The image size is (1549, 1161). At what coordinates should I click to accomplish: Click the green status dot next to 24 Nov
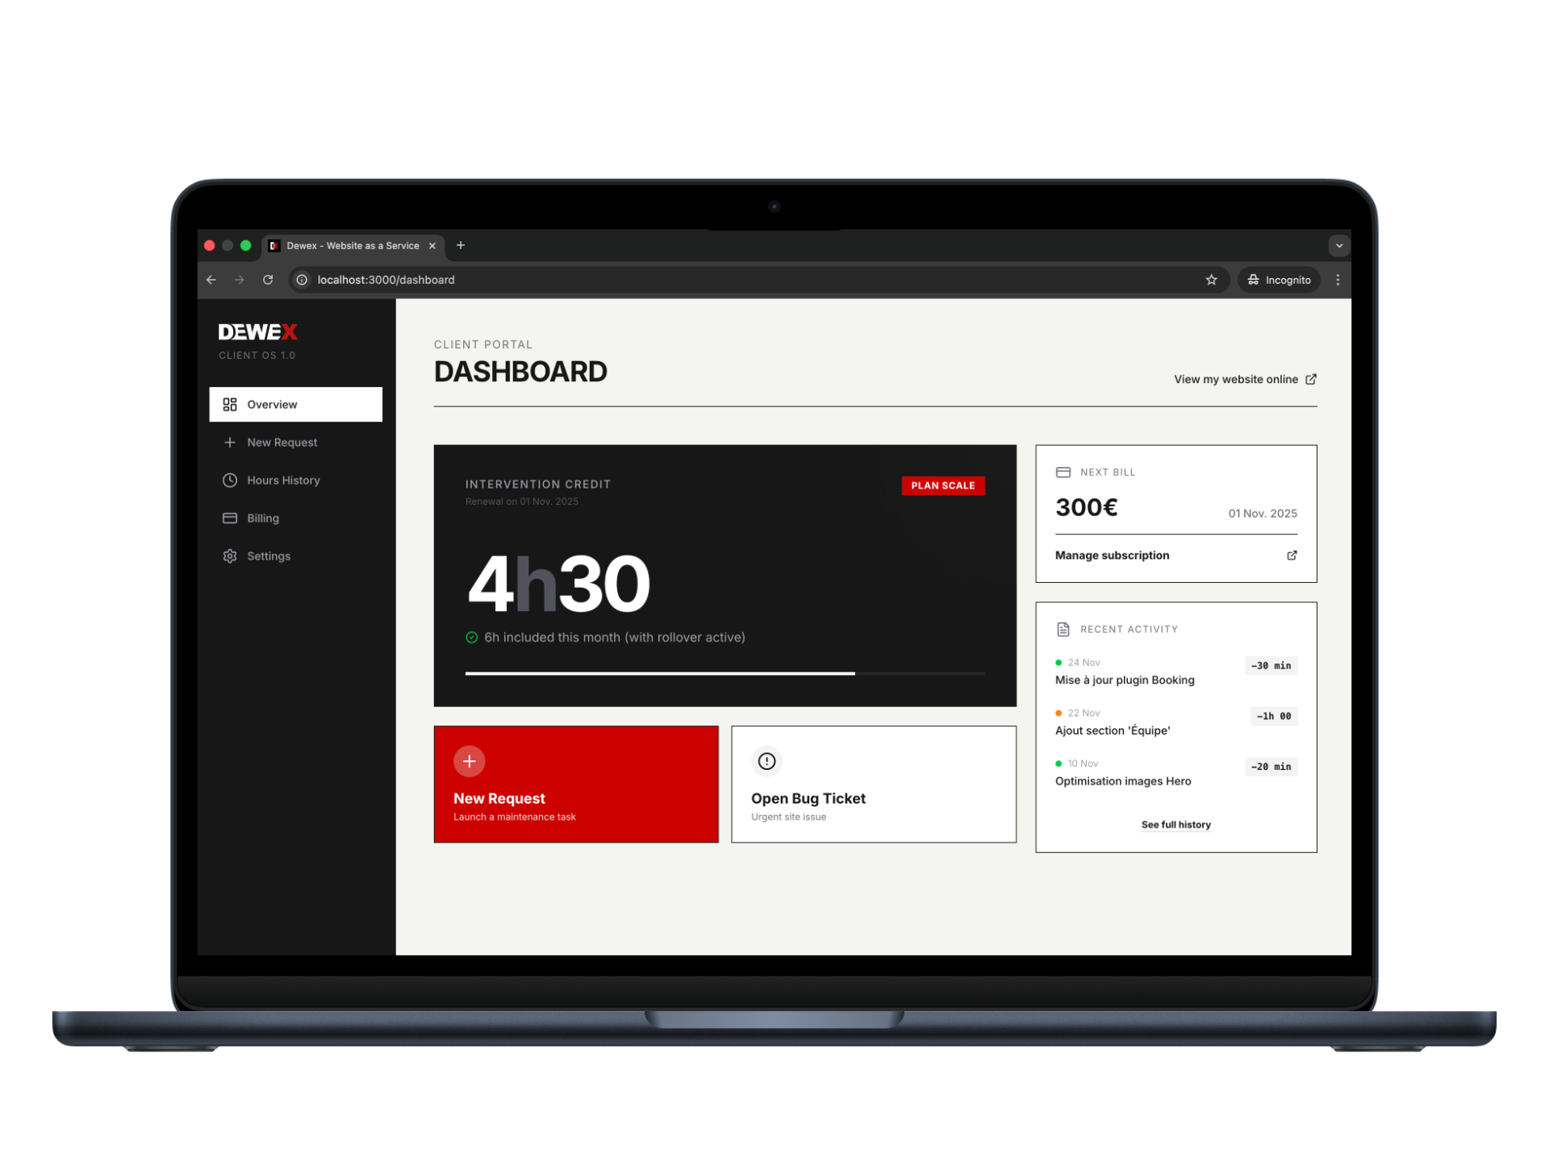click(x=1058, y=661)
